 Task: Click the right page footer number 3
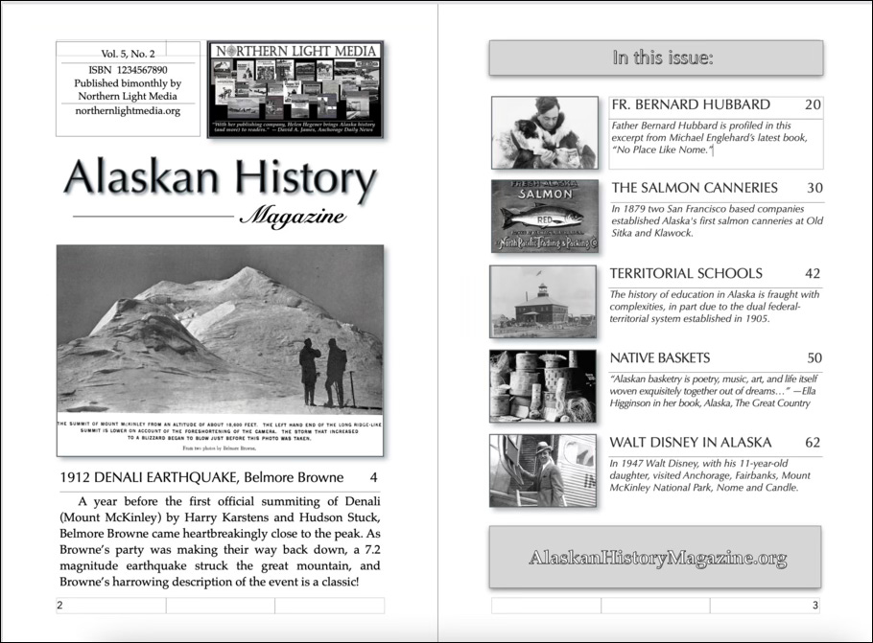[815, 606]
